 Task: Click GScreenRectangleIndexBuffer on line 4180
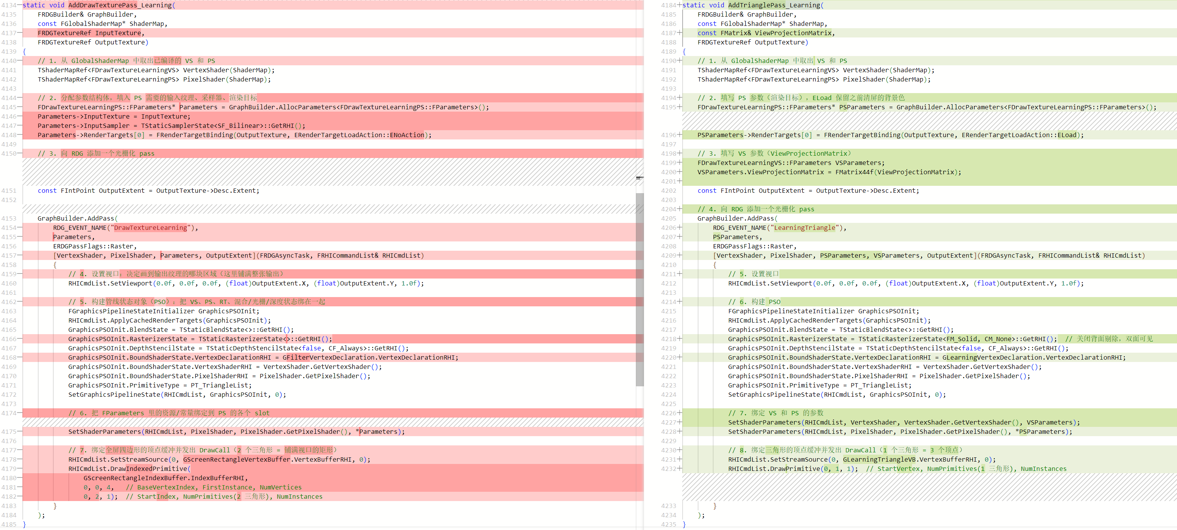[135, 478]
